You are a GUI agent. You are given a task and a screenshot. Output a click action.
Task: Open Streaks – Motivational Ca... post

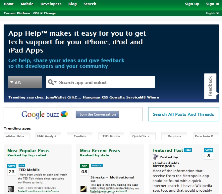tap(112, 179)
